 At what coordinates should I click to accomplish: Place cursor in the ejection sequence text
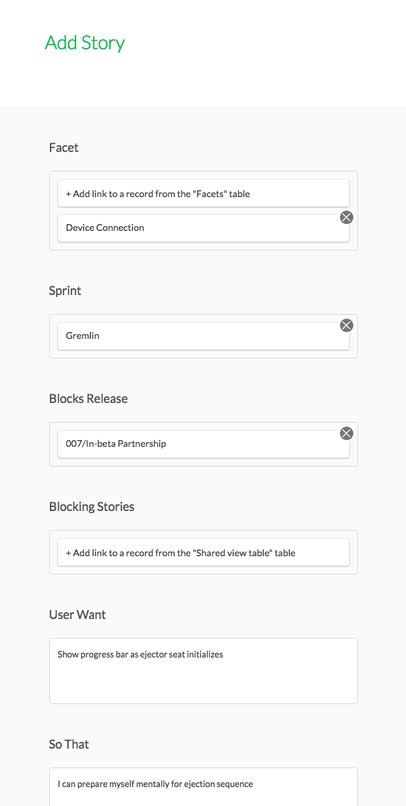155,784
